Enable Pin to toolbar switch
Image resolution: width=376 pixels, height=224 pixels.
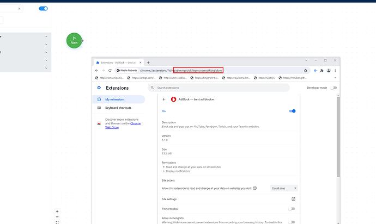click(x=292, y=209)
